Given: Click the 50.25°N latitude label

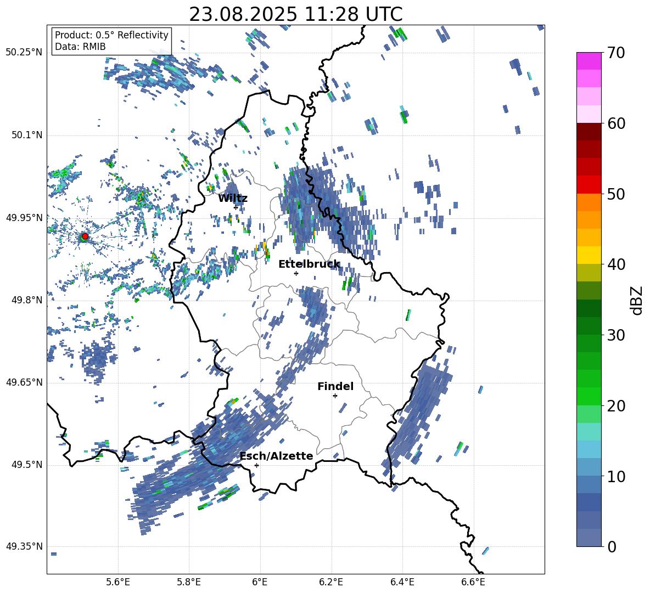Looking at the screenshot, I should click(x=24, y=53).
